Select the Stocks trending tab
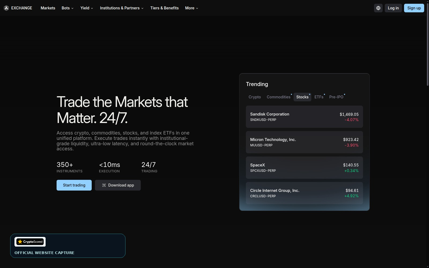The width and height of the screenshot is (429, 268). (302, 97)
